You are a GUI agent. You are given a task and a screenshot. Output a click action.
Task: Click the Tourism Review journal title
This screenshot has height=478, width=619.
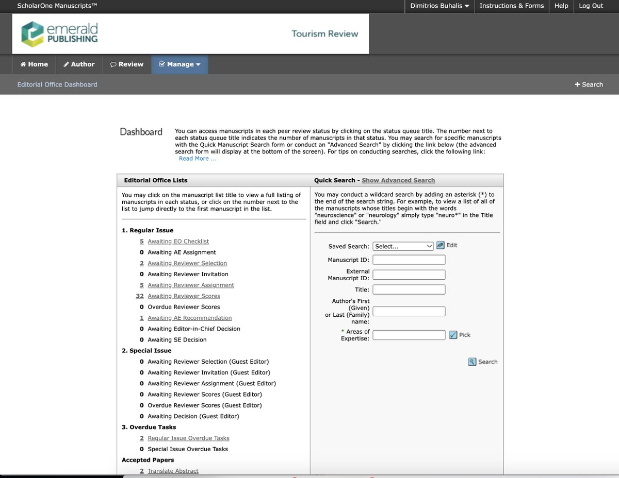[325, 33]
